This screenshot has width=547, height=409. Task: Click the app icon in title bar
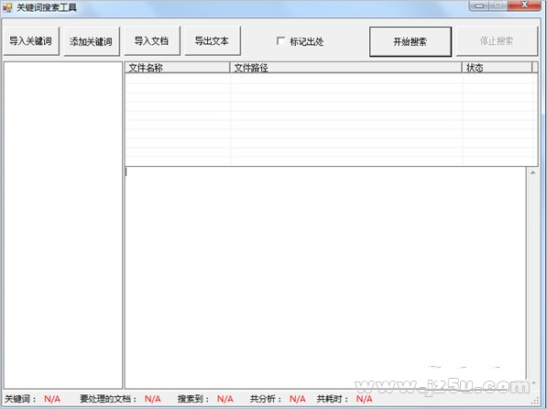7,7
